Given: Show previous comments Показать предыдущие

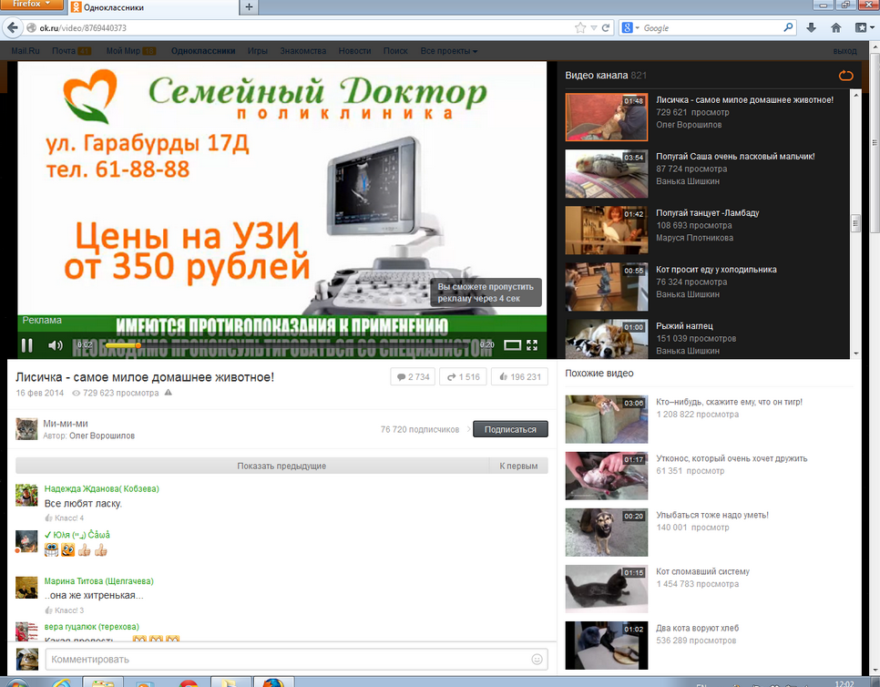Looking at the screenshot, I should click(281, 466).
